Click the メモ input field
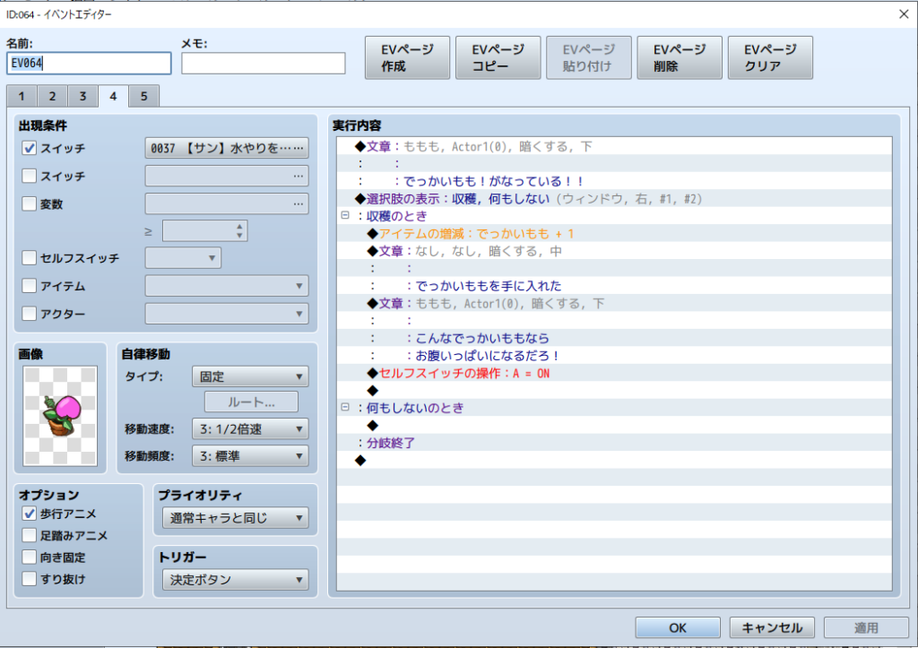The width and height of the screenshot is (918, 648). tap(263, 64)
